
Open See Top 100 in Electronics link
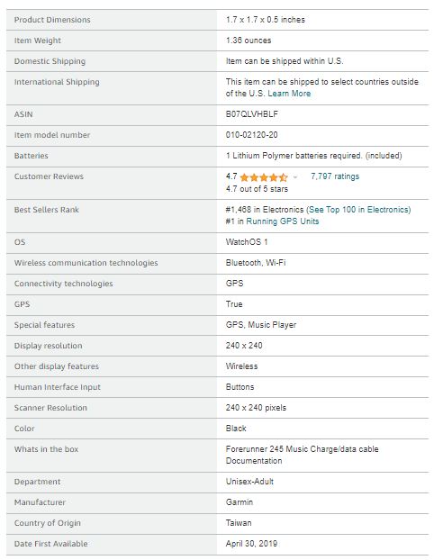359,210
